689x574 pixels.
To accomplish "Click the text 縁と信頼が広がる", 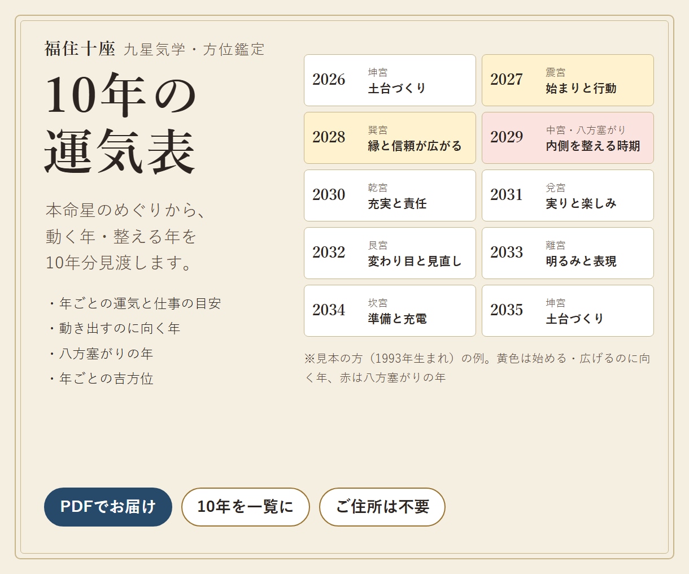I will pos(415,146).
